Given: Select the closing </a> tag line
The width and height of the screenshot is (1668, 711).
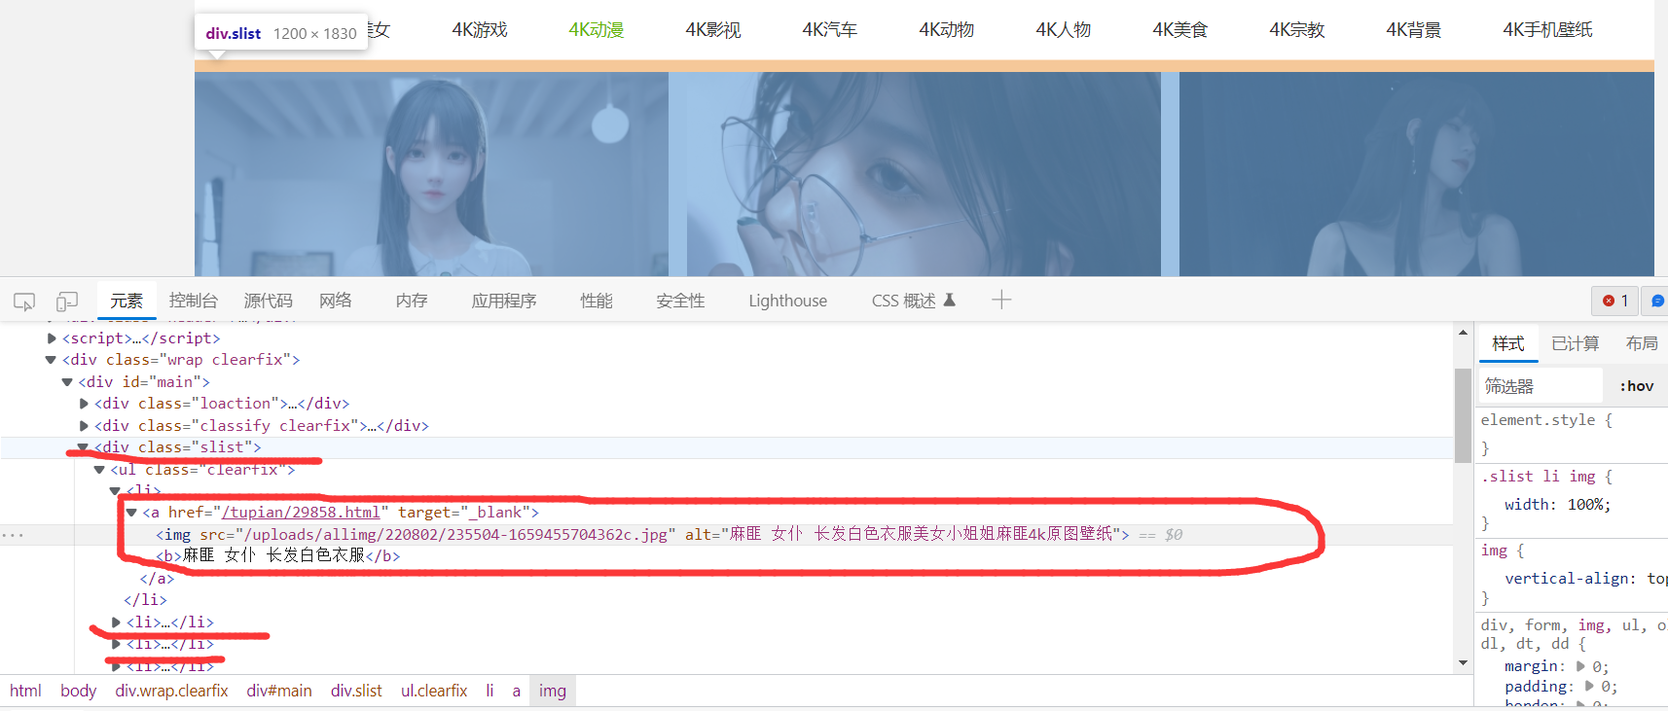Looking at the screenshot, I should 157,579.
